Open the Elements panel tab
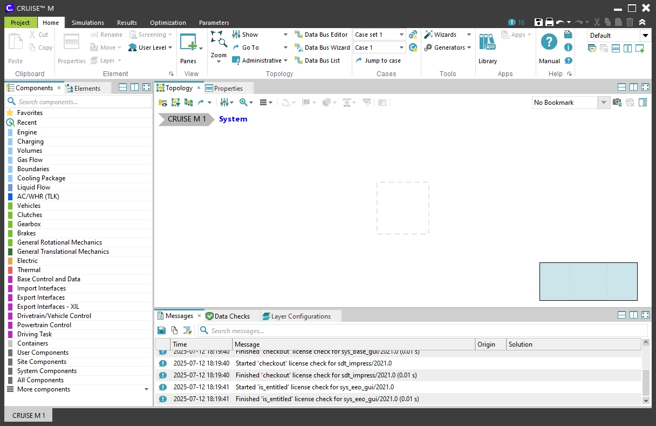The image size is (656, 426). (x=87, y=88)
